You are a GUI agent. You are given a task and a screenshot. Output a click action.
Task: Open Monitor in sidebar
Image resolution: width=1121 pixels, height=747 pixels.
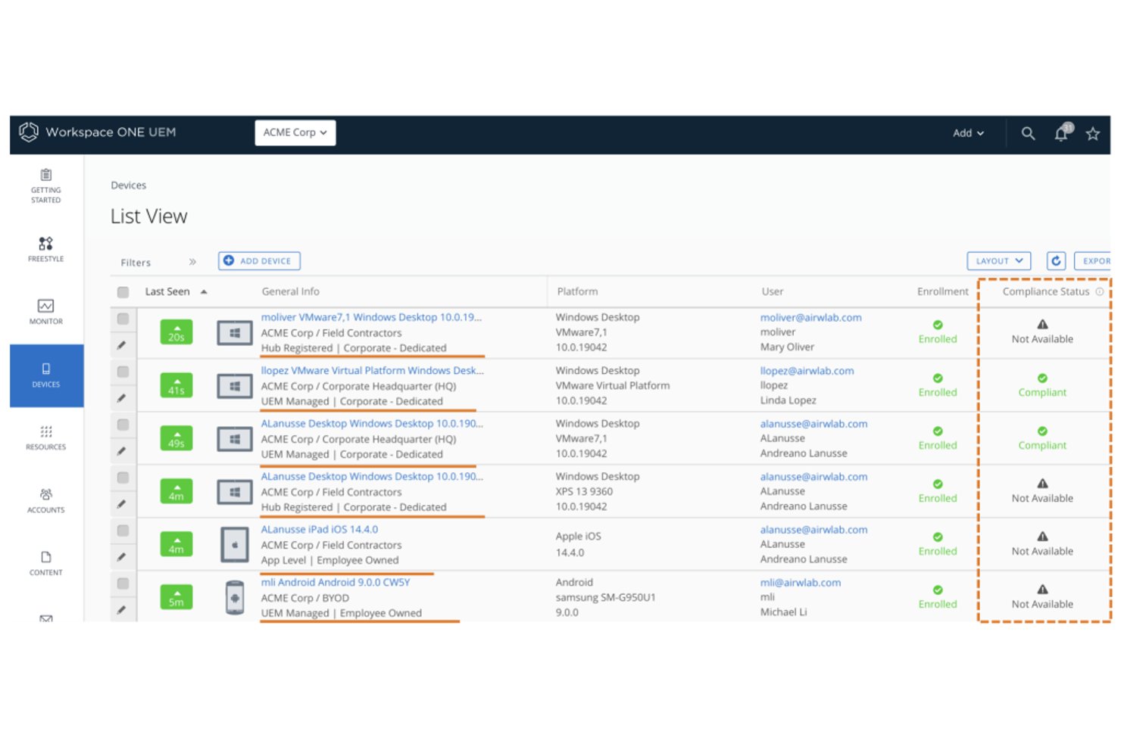pyautogui.click(x=46, y=312)
